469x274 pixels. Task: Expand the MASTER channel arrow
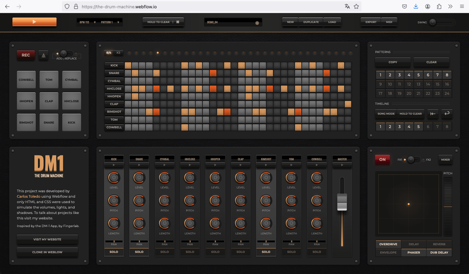point(342,165)
